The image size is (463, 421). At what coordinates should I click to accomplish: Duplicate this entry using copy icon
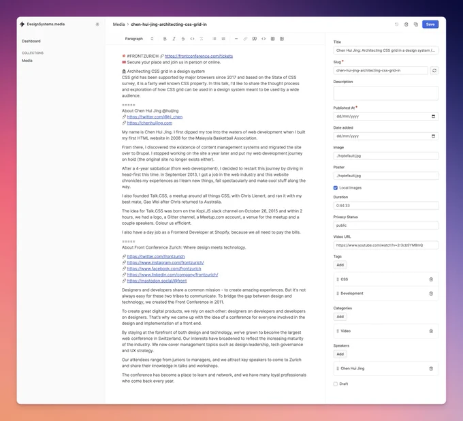click(x=416, y=25)
